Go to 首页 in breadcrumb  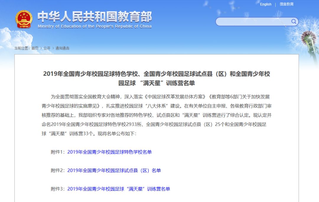tap(35, 48)
